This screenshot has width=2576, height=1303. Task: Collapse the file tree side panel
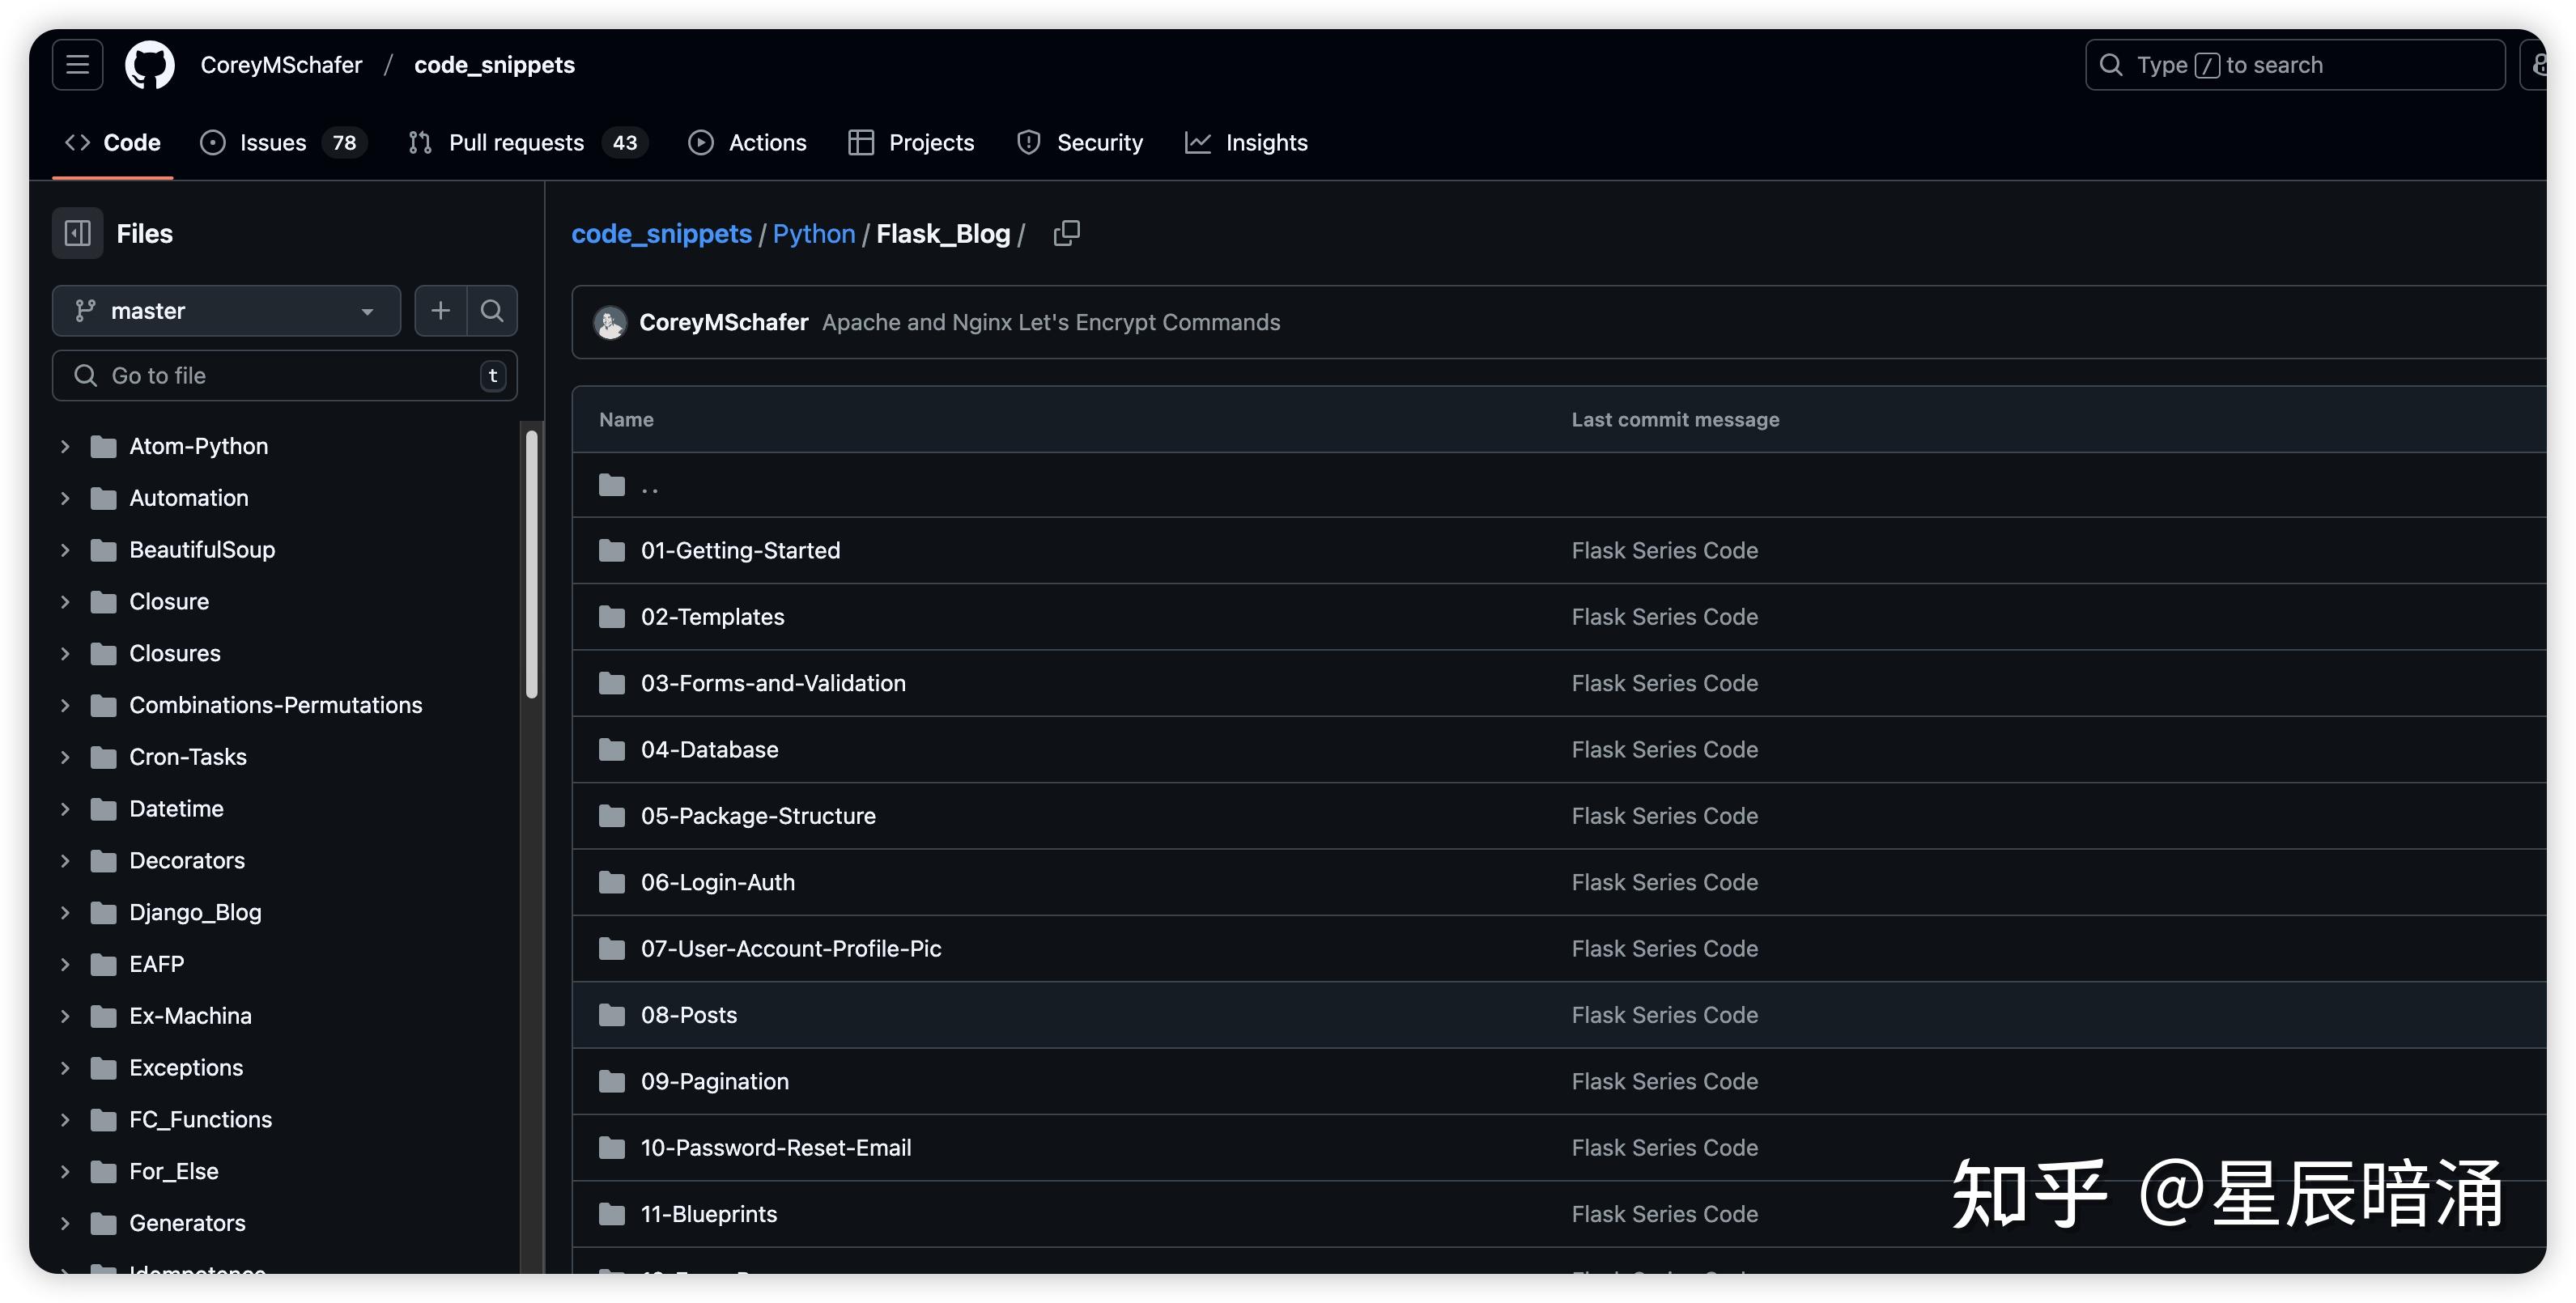(x=77, y=233)
